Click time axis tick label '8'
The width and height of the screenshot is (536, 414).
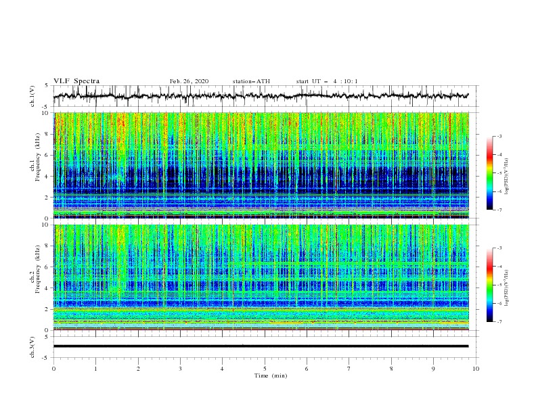pos(391,369)
